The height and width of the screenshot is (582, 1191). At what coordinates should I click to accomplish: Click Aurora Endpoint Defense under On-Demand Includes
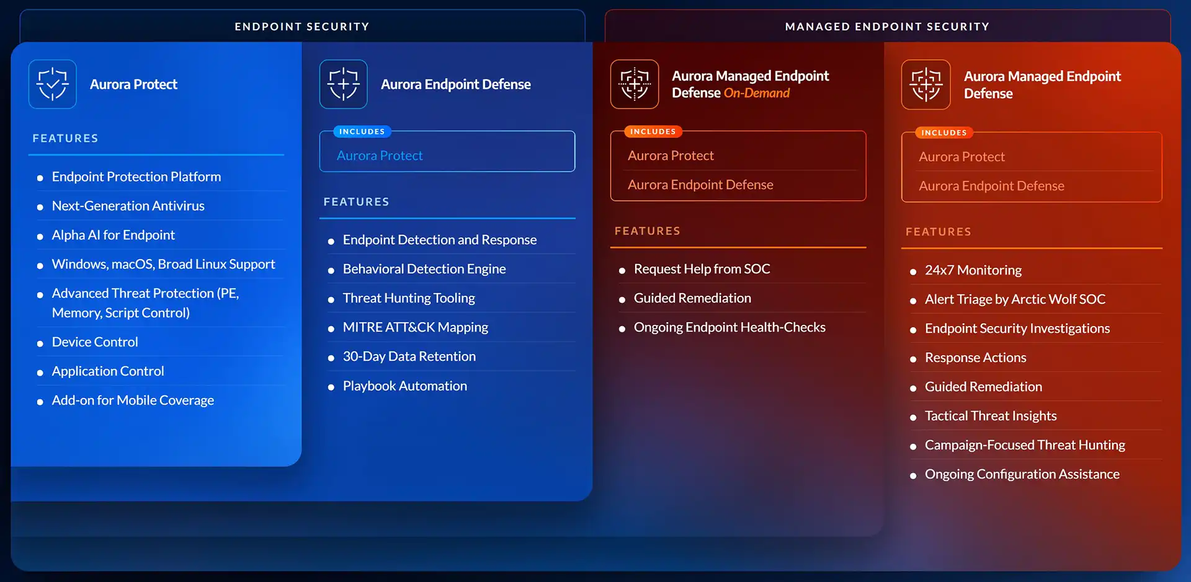coord(700,185)
